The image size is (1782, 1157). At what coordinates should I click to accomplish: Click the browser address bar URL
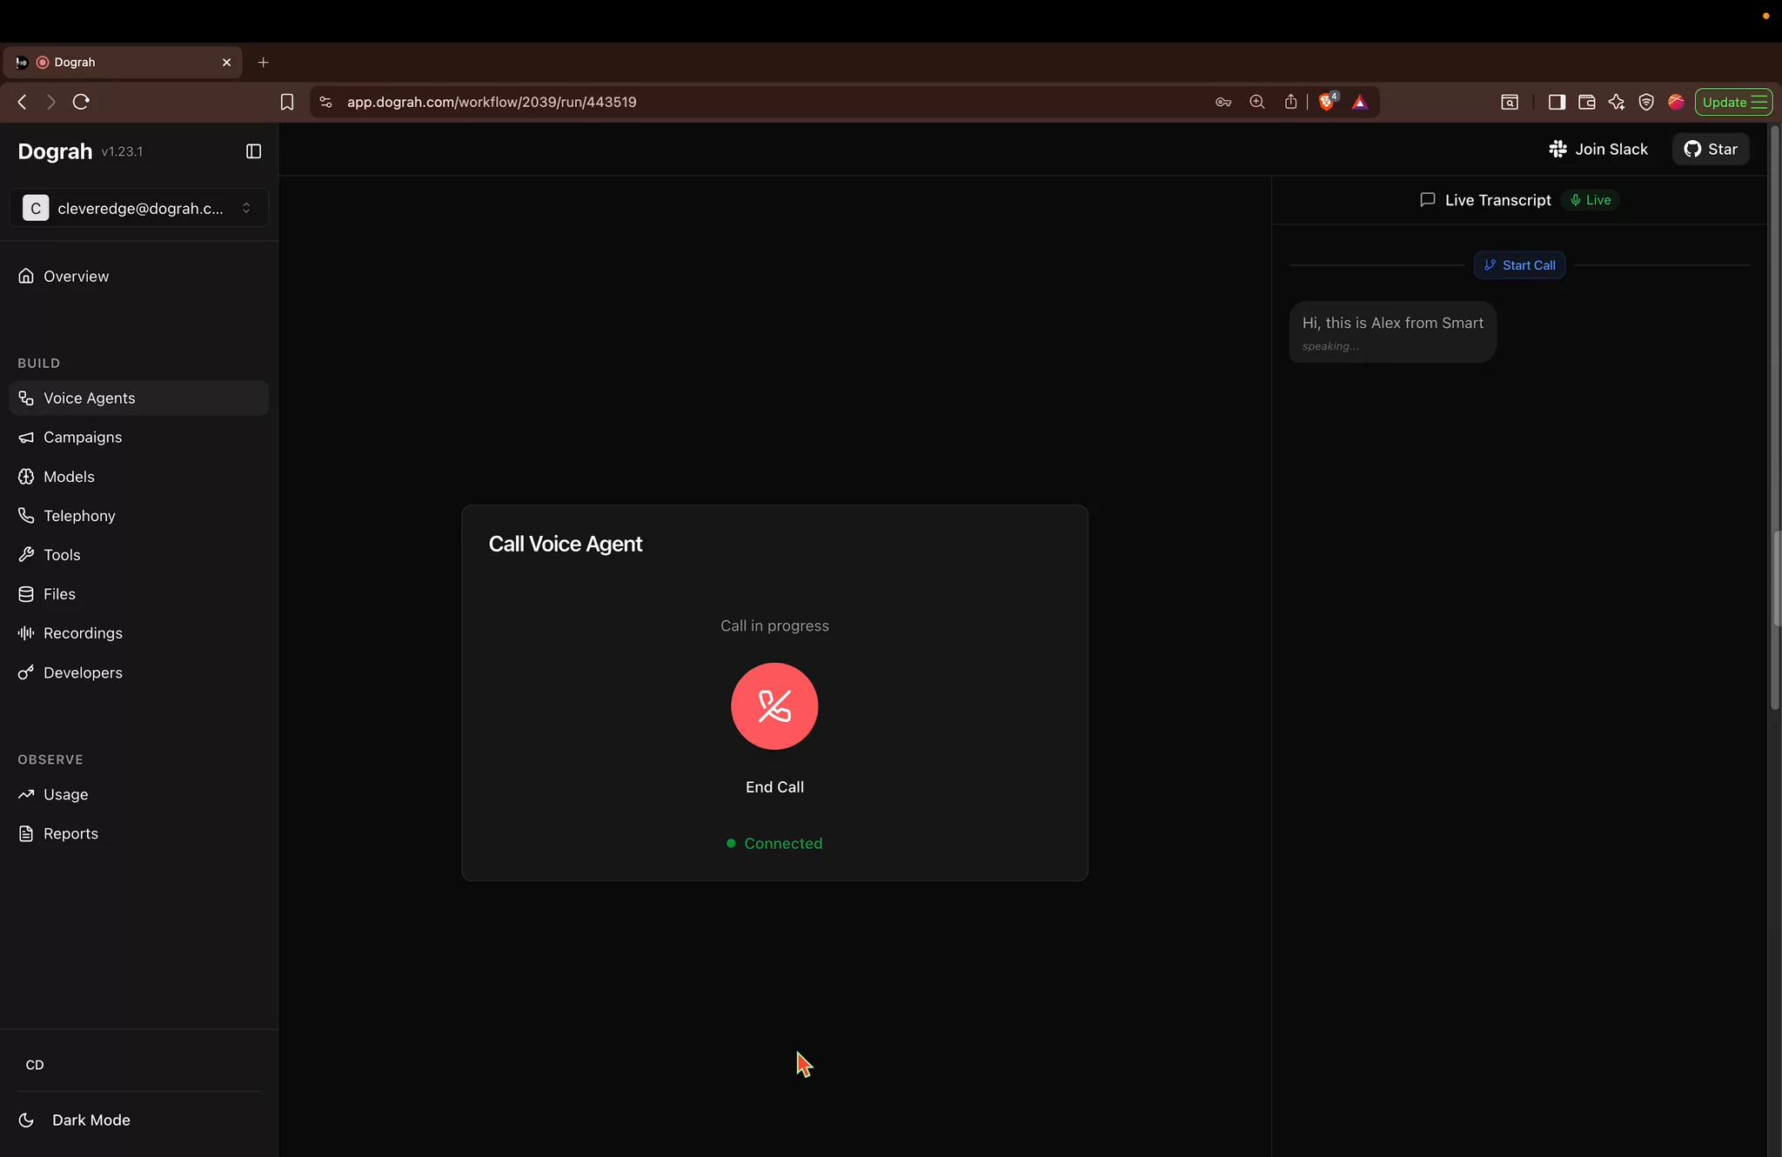point(492,102)
